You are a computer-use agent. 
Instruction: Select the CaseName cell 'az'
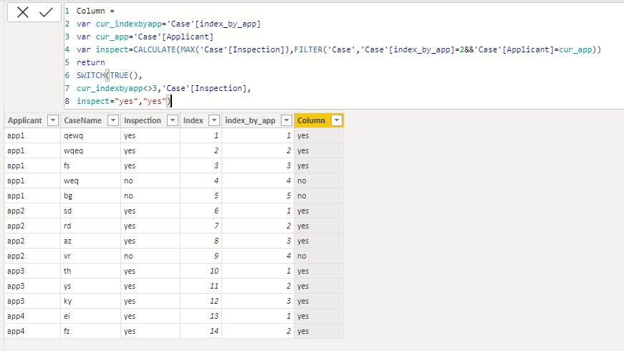[x=91, y=241]
